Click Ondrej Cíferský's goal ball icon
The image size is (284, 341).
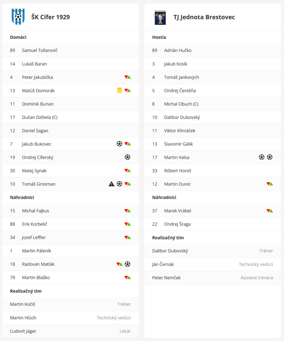[128, 157]
